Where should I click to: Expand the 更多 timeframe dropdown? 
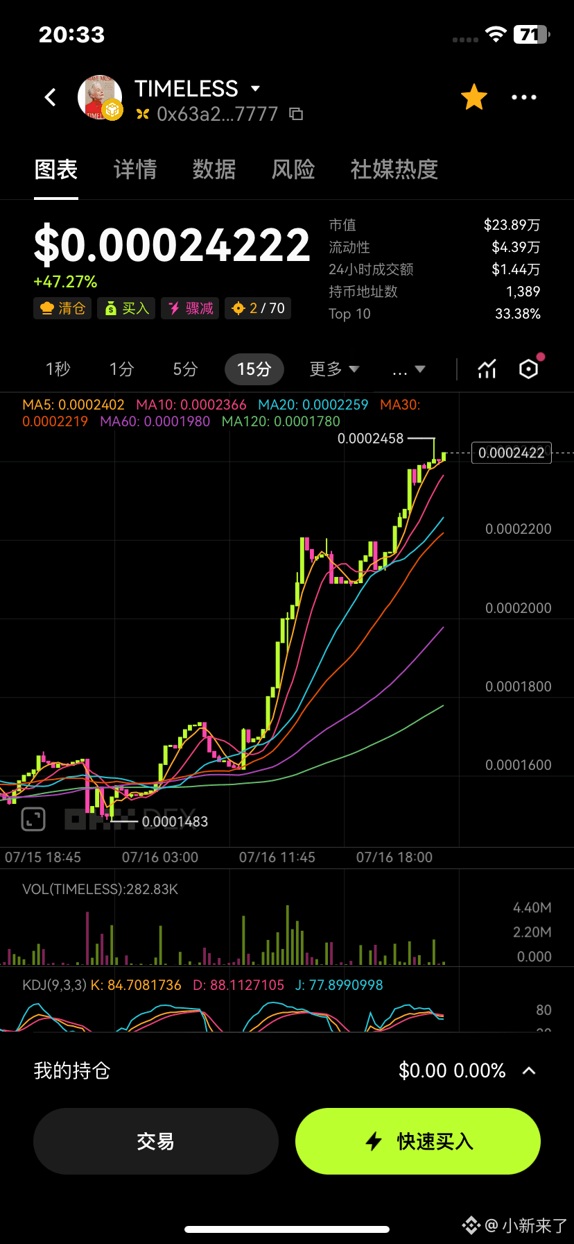pyautogui.click(x=334, y=369)
